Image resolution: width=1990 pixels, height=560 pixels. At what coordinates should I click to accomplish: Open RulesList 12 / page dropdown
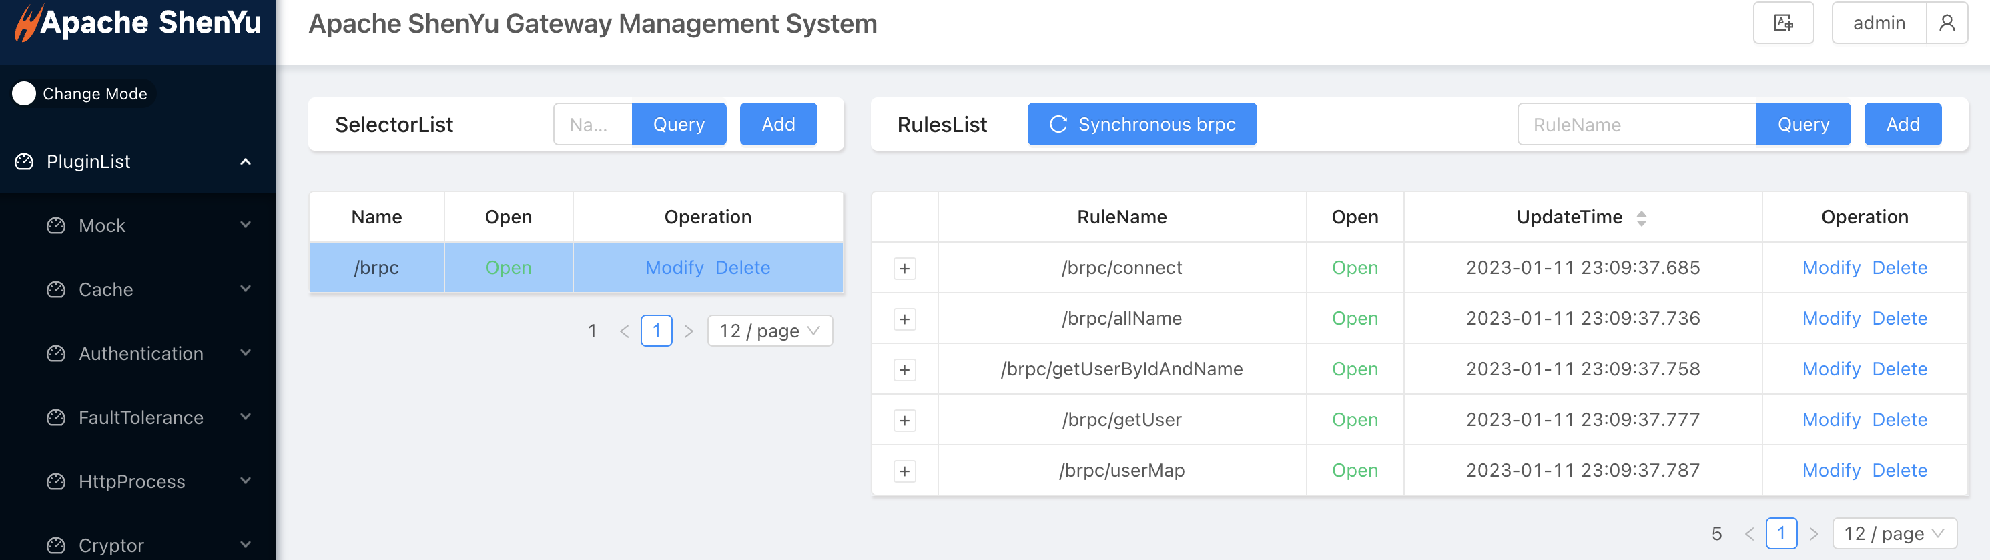click(x=1893, y=534)
